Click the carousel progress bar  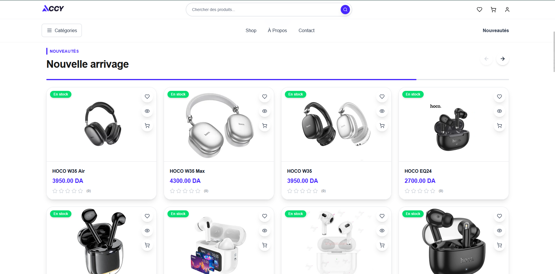pyautogui.click(x=278, y=80)
